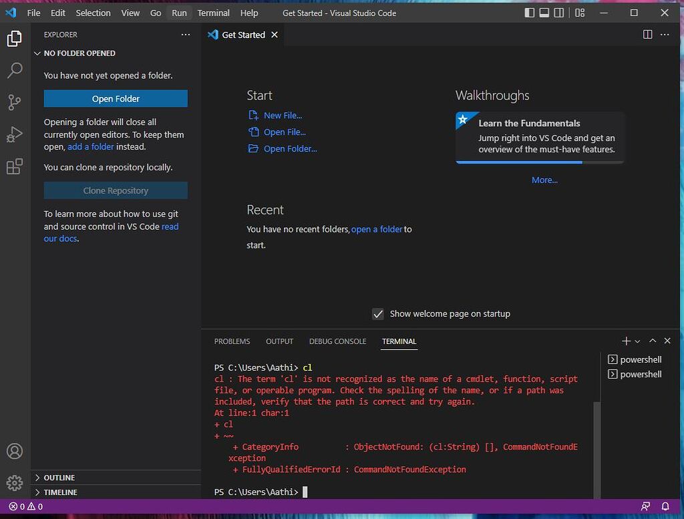Viewport: 684px width, 519px height.
Task: Open the Learn the Fundamentals walkthrough card
Action: coord(540,138)
